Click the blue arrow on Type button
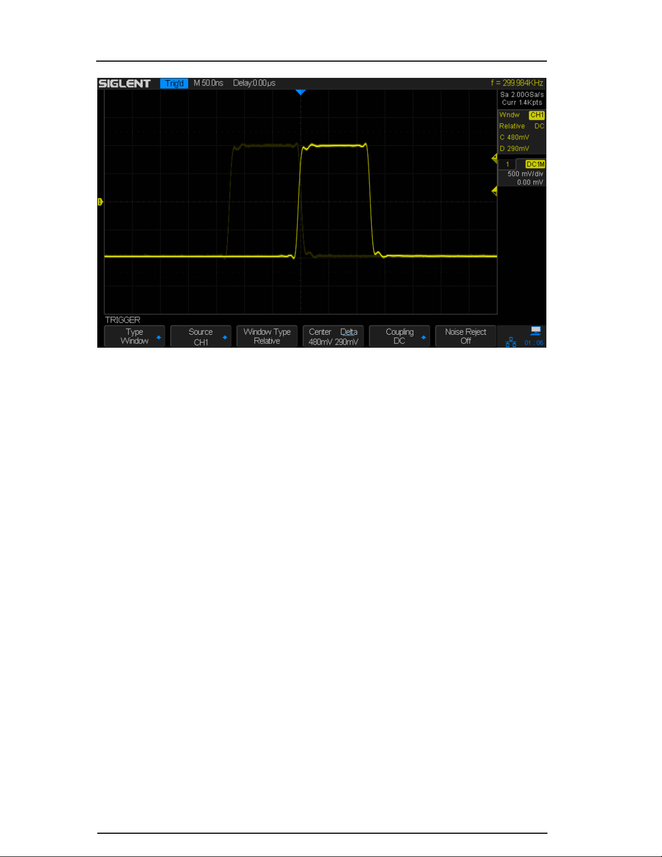 [158, 337]
